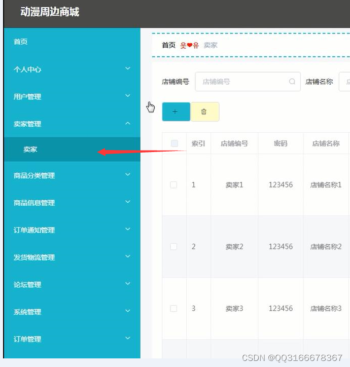
Task: Click cell 卖家1 in the table
Action: [x=234, y=185]
